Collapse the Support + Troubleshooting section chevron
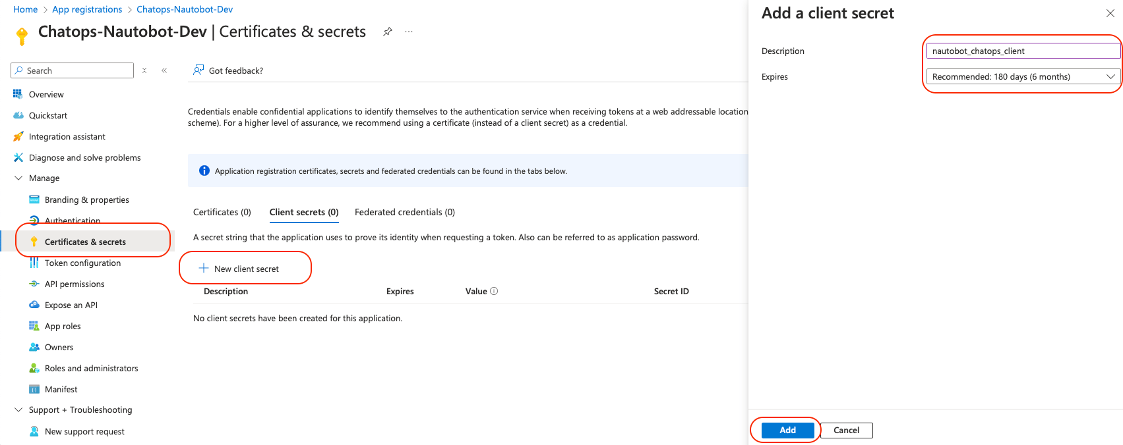1123x445 pixels. pos(18,409)
